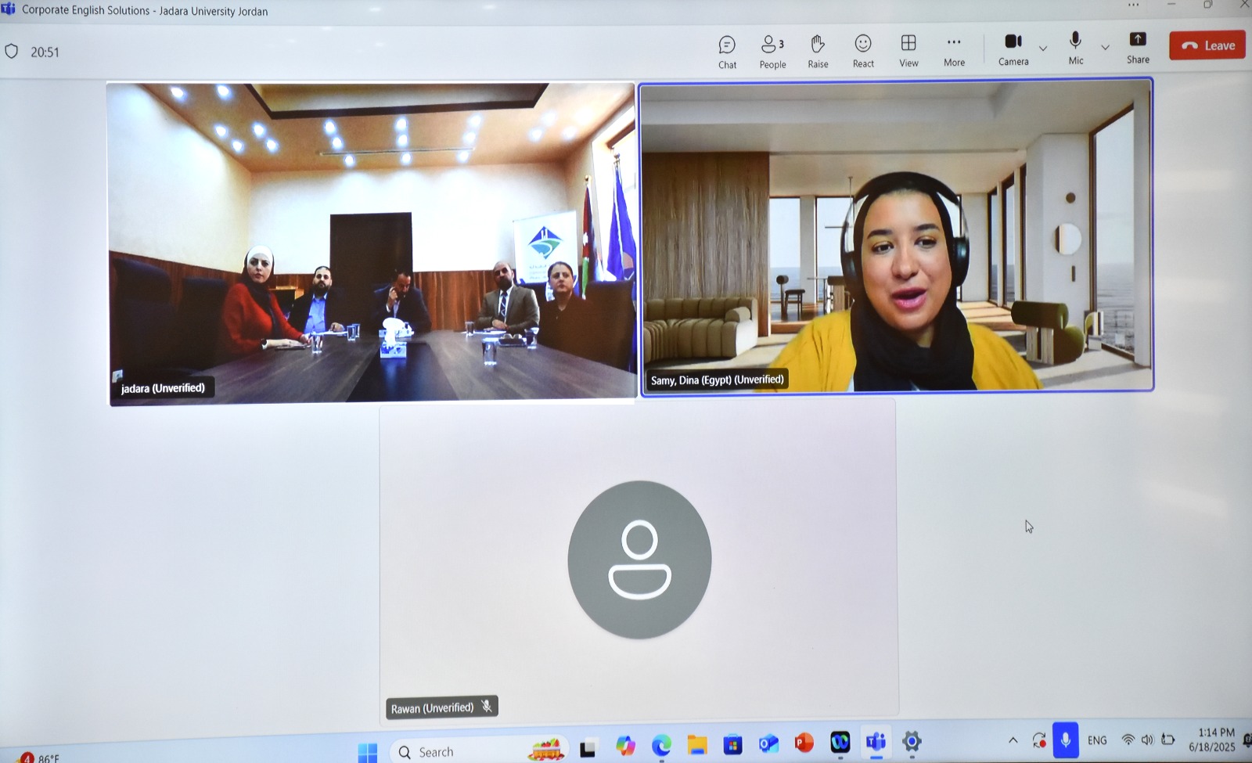
Task: Share your screen content
Action: coord(1138,48)
